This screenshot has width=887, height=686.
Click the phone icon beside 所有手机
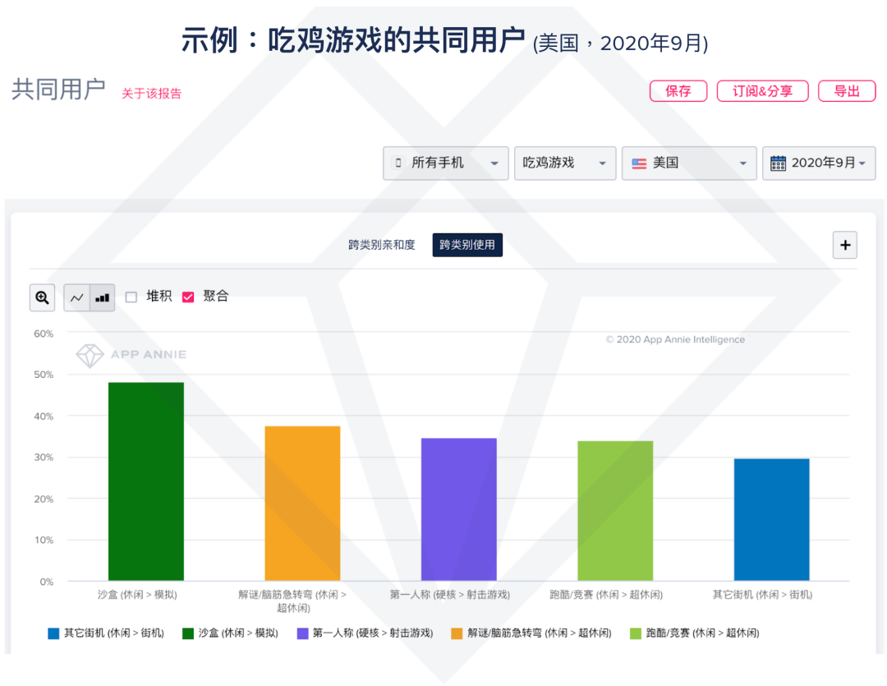pos(398,163)
